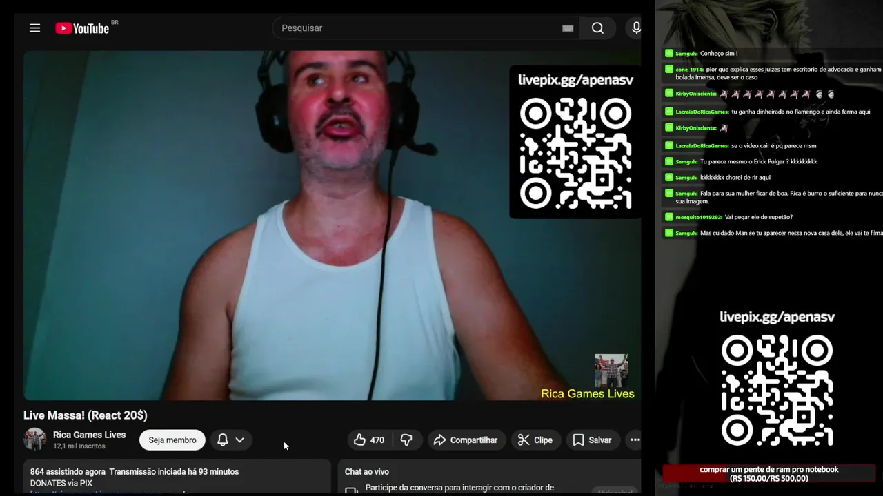The height and width of the screenshot is (496, 883).
Task: Open the YouTube hamburger guide menu
Action: click(x=34, y=28)
